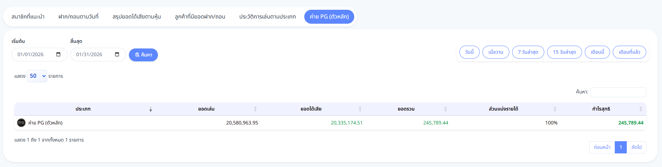Select the เดือนที่แล้ว range button
This screenshot has width=662, height=167.
point(630,52)
